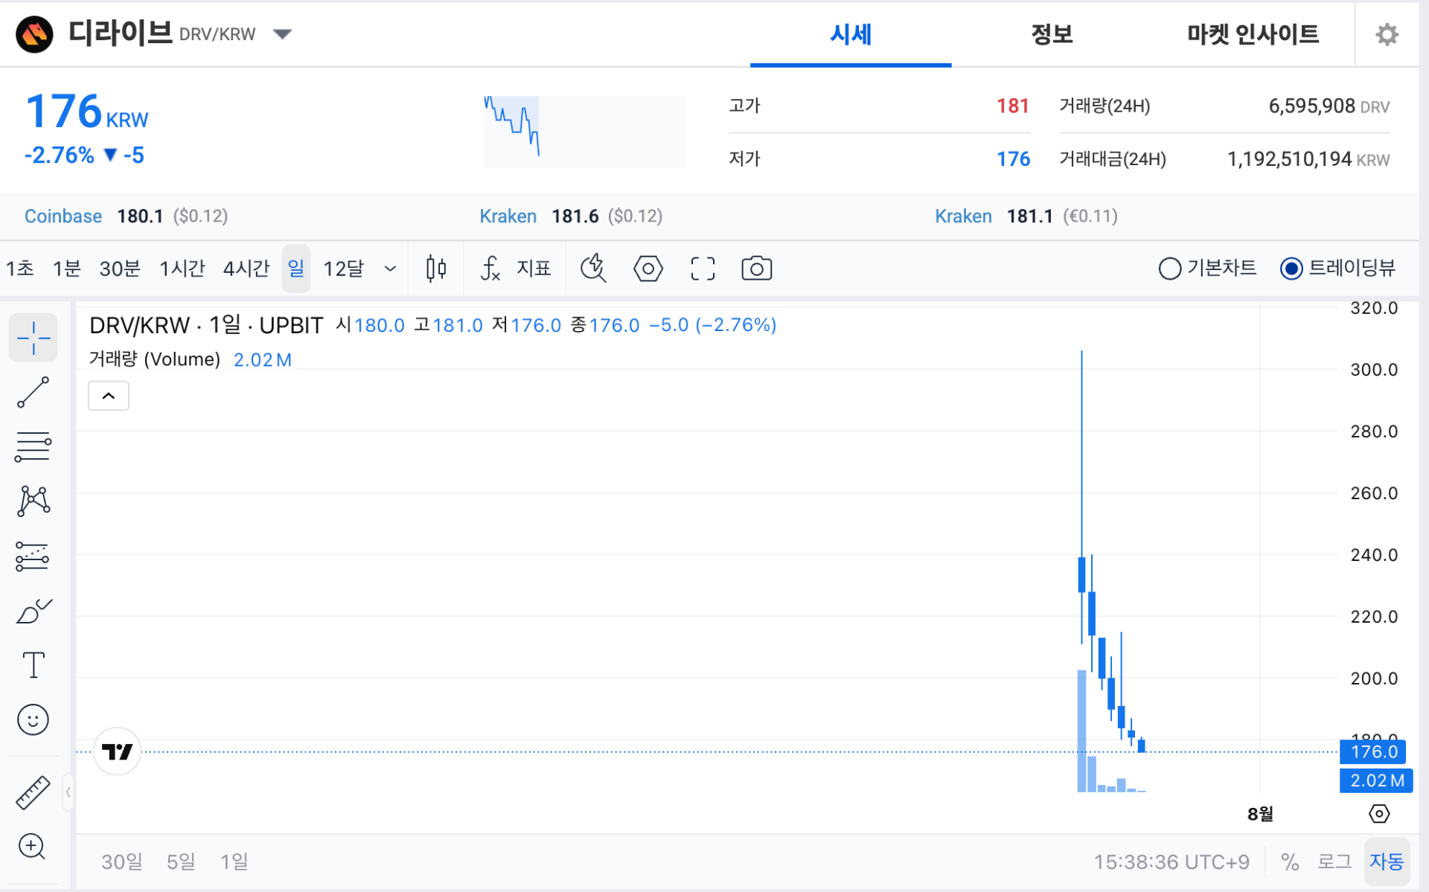Open the emoji smiley icons tool

(33, 720)
